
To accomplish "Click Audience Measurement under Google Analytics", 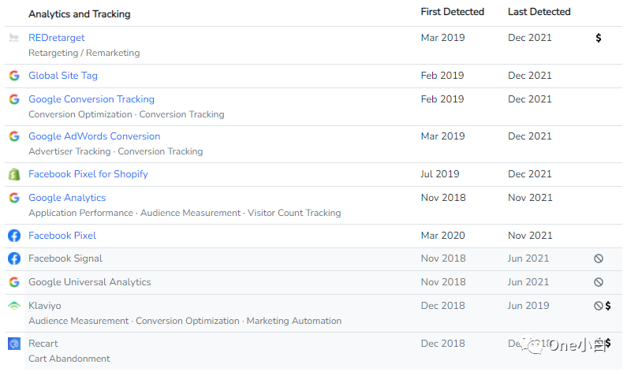I will 190,213.
